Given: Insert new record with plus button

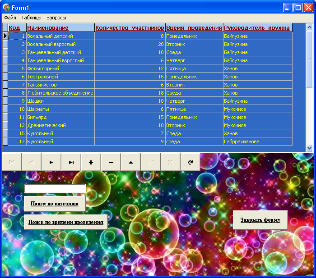Looking at the screenshot, I should [91, 162].
